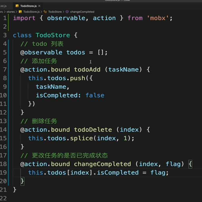Click 'observable' in the import statement
The image size is (202, 202).
[x=66, y=18]
